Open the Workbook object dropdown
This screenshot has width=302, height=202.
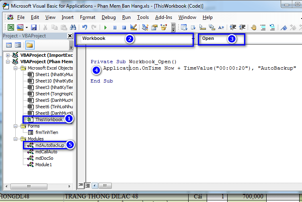(x=193, y=39)
